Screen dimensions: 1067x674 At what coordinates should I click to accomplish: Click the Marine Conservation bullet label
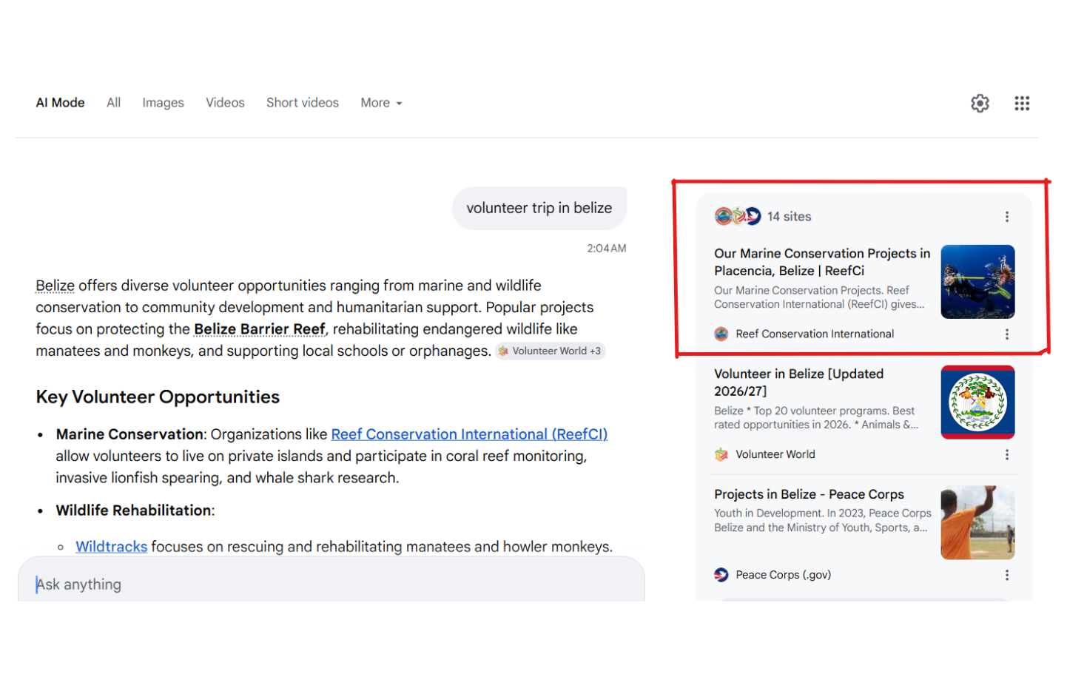pos(129,434)
